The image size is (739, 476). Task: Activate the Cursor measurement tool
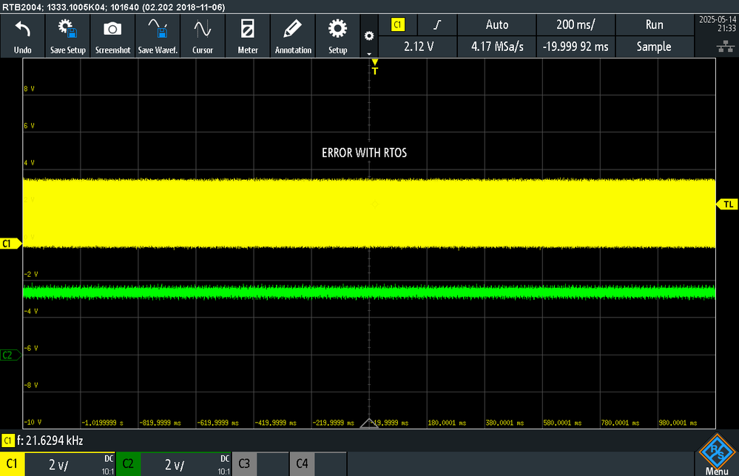pyautogui.click(x=203, y=36)
